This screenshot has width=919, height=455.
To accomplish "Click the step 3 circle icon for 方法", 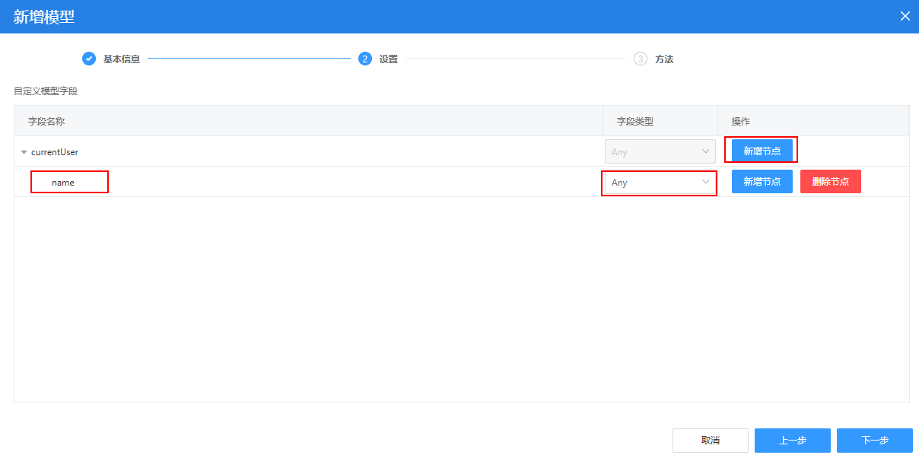I will (x=641, y=59).
